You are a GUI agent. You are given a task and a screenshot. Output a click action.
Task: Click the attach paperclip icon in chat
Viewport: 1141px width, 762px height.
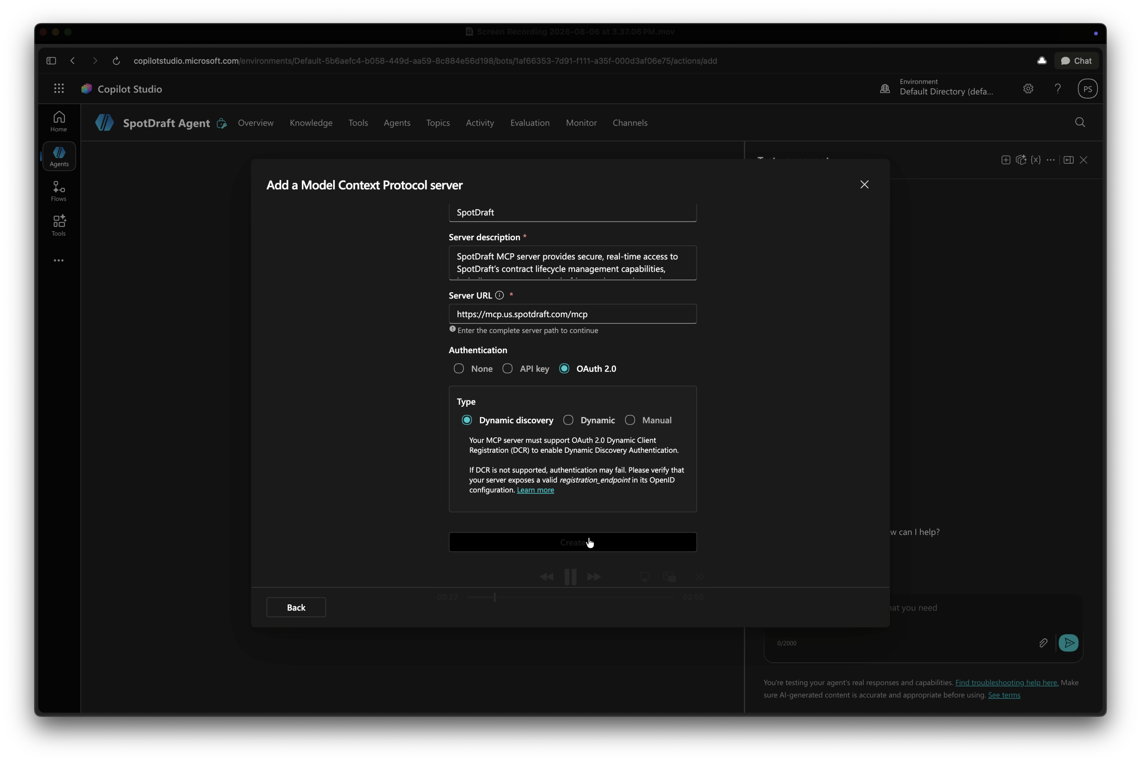pos(1043,643)
